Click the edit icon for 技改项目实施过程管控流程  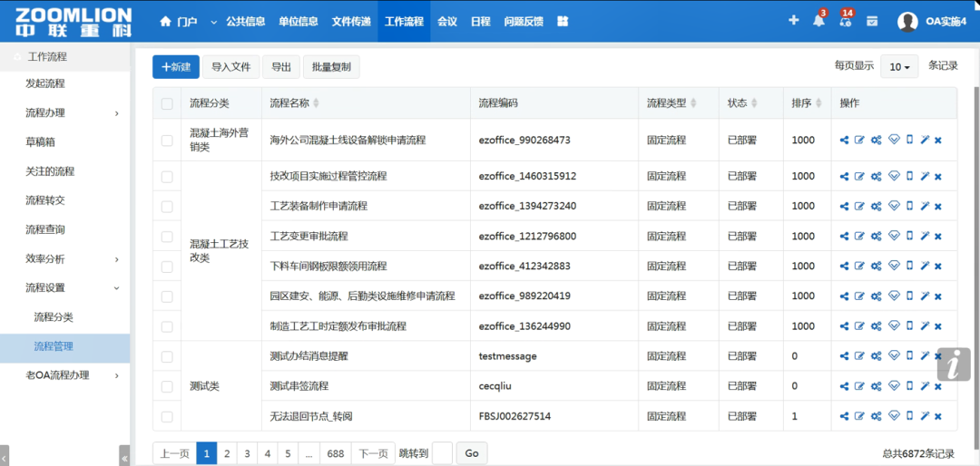tap(859, 177)
